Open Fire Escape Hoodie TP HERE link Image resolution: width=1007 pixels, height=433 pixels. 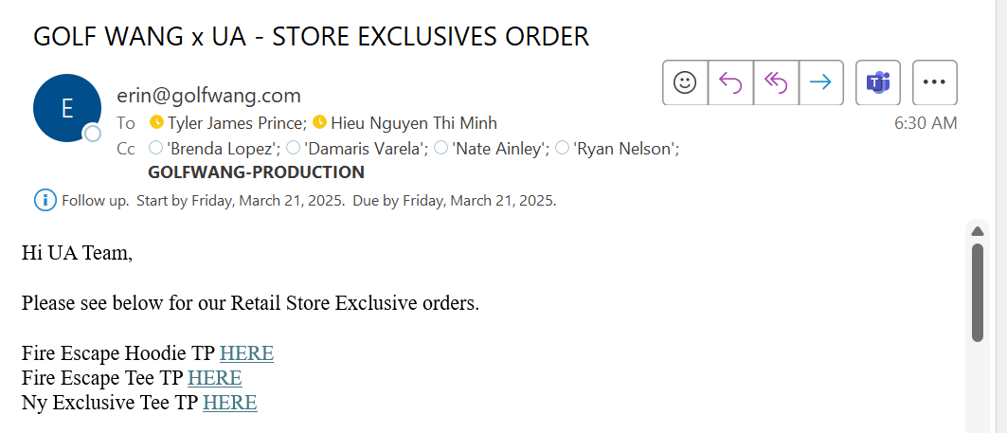[246, 353]
